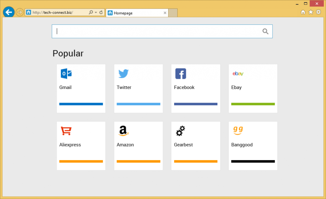Click the Amazon logo icon
The height and width of the screenshot is (199, 326).
coord(123,131)
